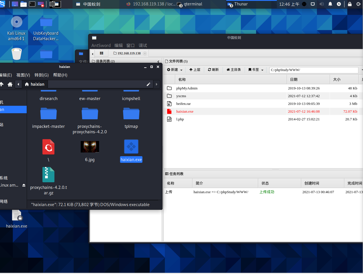The image size is (363, 274).
Task: Click the 上传成功 status in task list
Action: (267, 192)
